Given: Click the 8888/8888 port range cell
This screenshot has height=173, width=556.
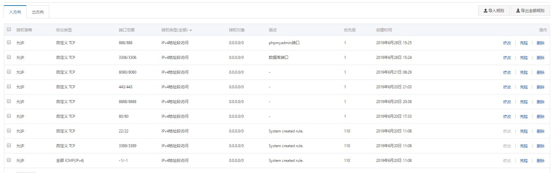Looking at the screenshot, I should [128, 102].
